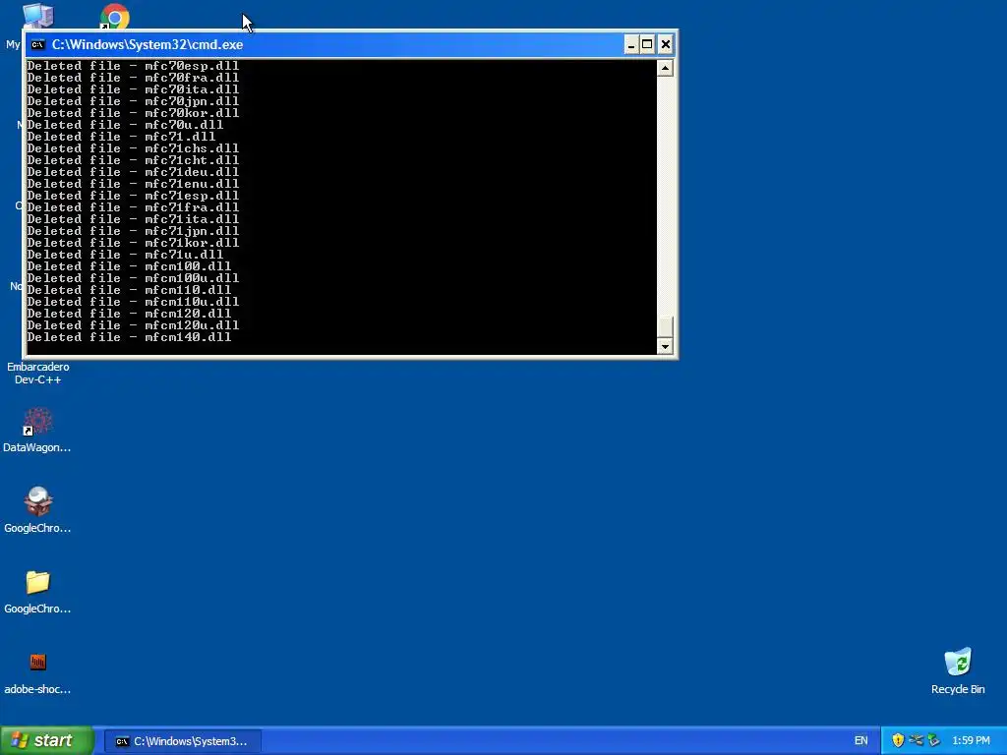Open the DataWagon desktop shortcut
The height and width of the screenshot is (755, 1007).
38,421
